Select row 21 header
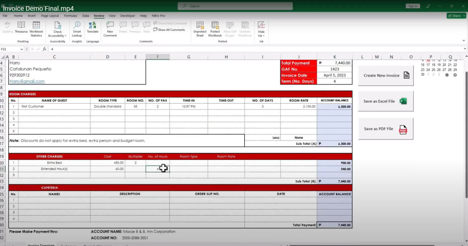 point(2,169)
